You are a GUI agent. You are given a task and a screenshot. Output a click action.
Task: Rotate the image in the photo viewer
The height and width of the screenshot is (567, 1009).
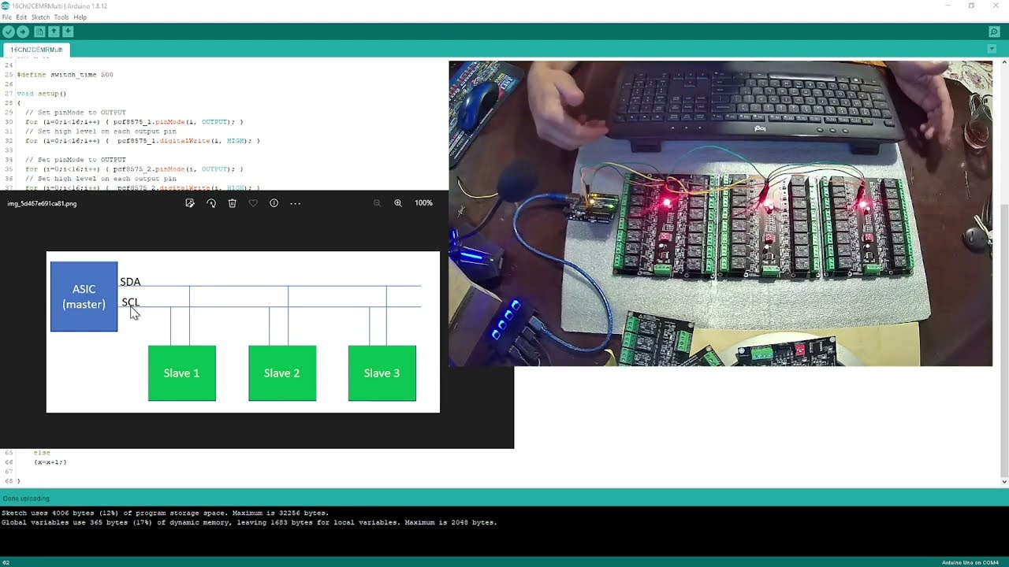(211, 203)
